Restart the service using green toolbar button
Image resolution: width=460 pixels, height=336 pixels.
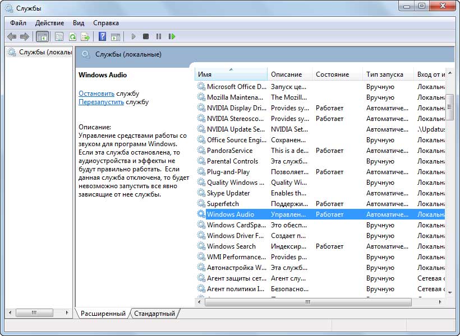coord(172,36)
